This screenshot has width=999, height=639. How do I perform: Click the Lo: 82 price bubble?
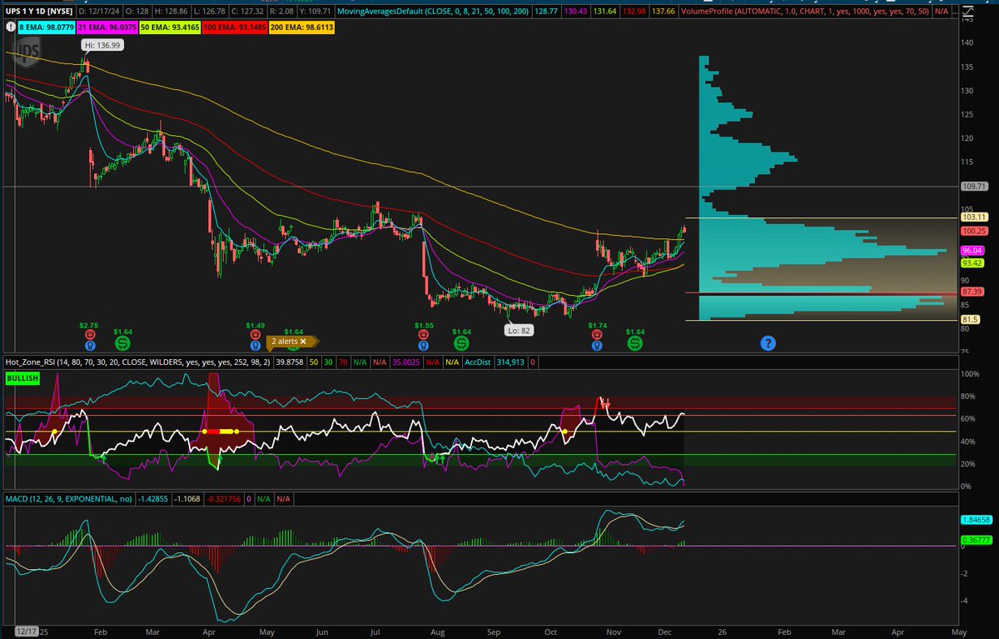tap(519, 331)
